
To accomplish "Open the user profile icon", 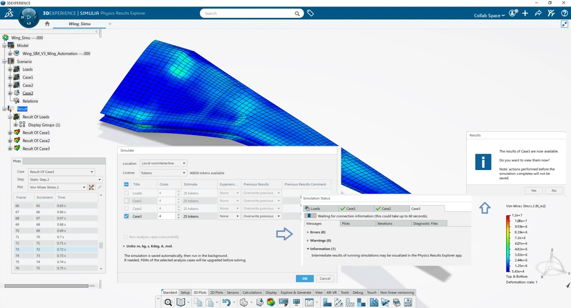I will (x=513, y=13).
